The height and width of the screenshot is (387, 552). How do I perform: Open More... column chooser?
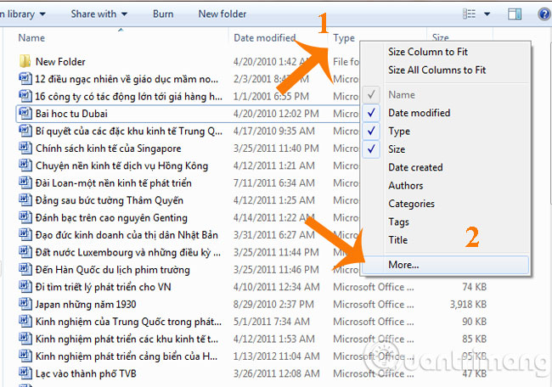pos(445,265)
